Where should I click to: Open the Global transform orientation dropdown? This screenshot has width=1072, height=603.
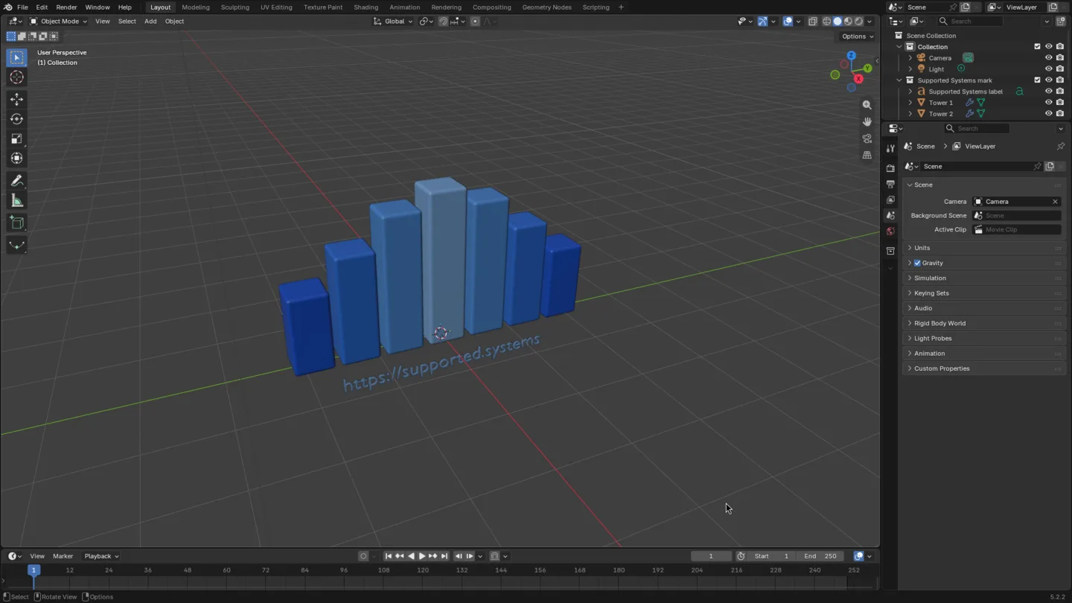[x=392, y=22]
